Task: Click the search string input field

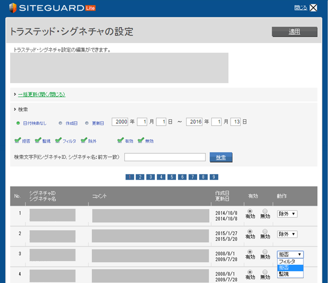Action: click(165, 157)
